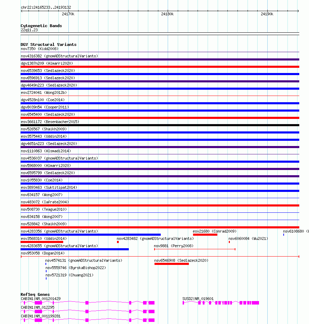Click nsv508730 (Teague2010) variant label

(x=44, y=209)
